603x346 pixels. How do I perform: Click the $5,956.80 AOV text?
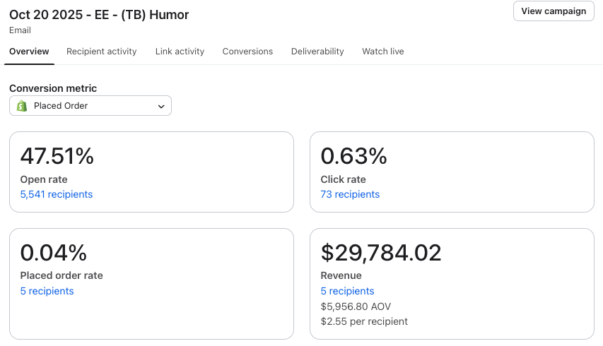[356, 306]
